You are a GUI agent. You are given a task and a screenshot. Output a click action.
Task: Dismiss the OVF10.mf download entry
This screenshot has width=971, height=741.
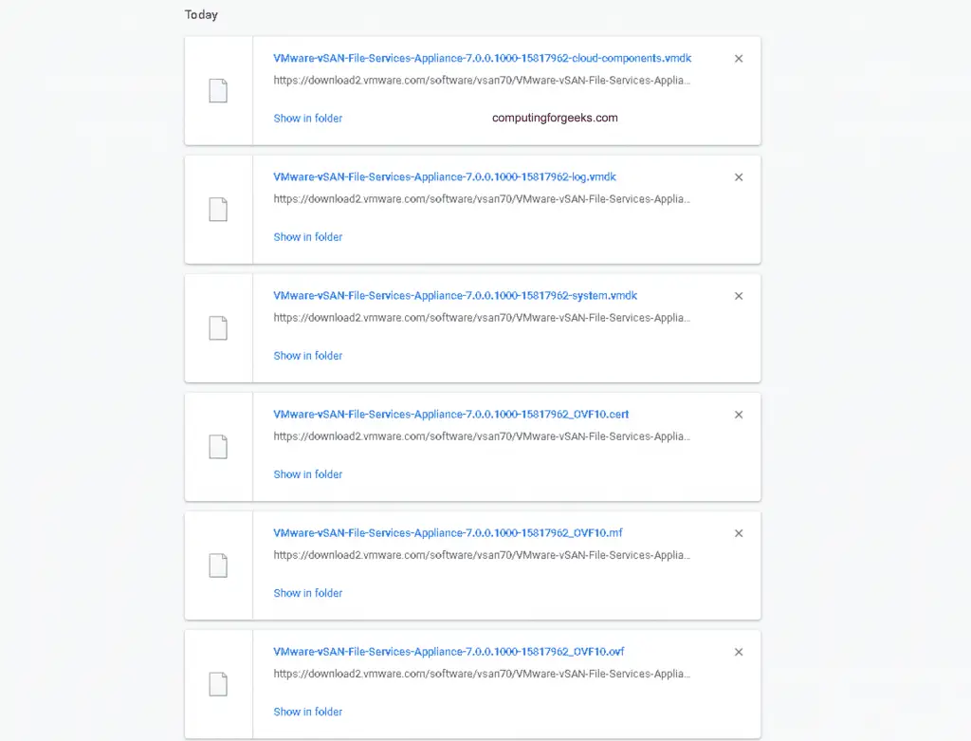coord(739,533)
